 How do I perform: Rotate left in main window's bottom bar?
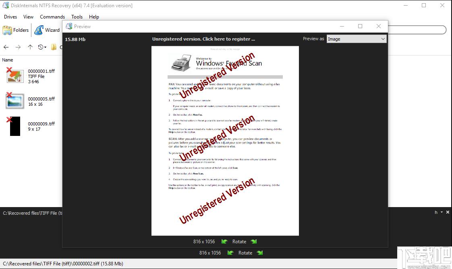pos(230,253)
